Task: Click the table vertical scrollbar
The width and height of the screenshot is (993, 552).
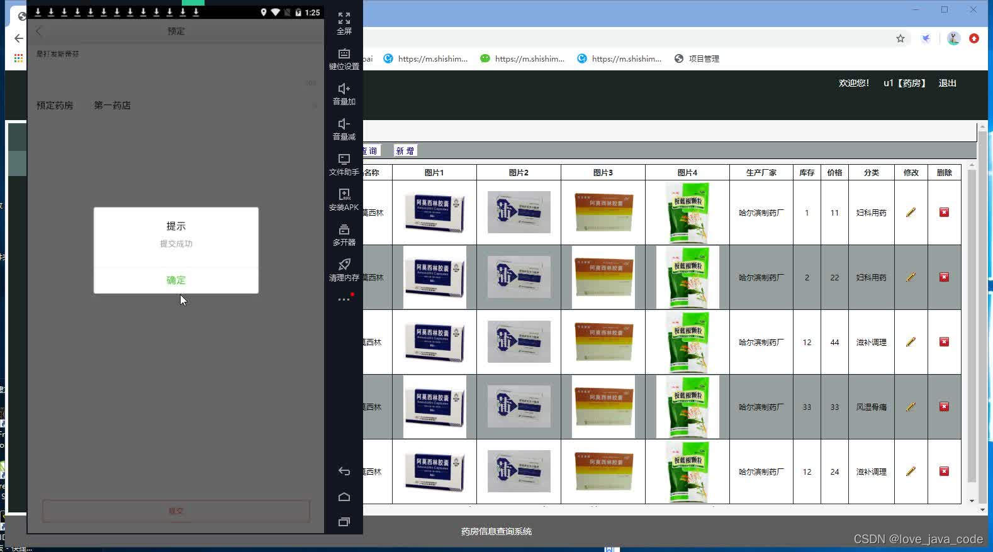Action: point(972,326)
